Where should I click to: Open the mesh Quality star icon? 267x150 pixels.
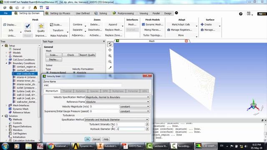41,26
